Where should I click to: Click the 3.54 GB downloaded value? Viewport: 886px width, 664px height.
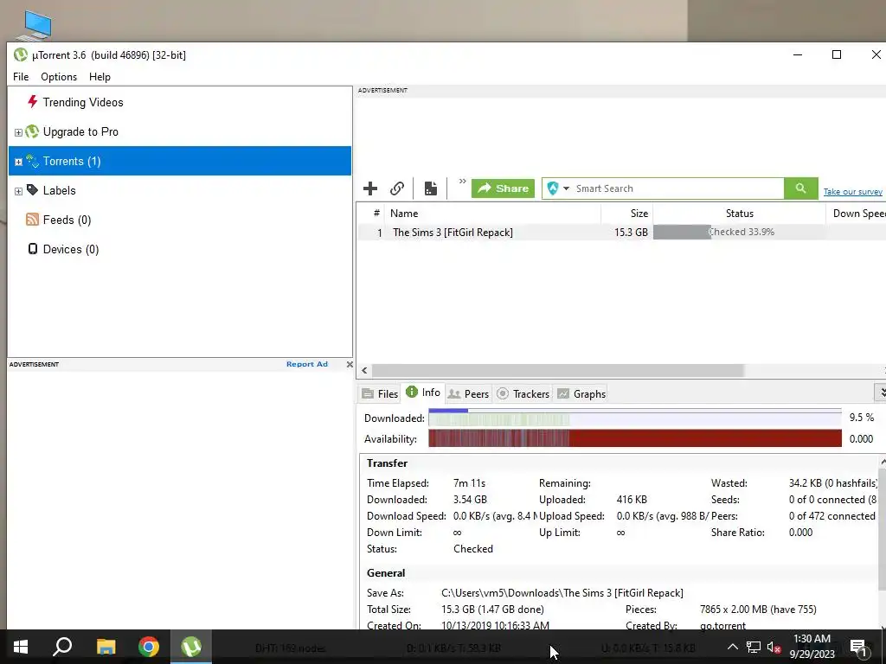point(470,500)
